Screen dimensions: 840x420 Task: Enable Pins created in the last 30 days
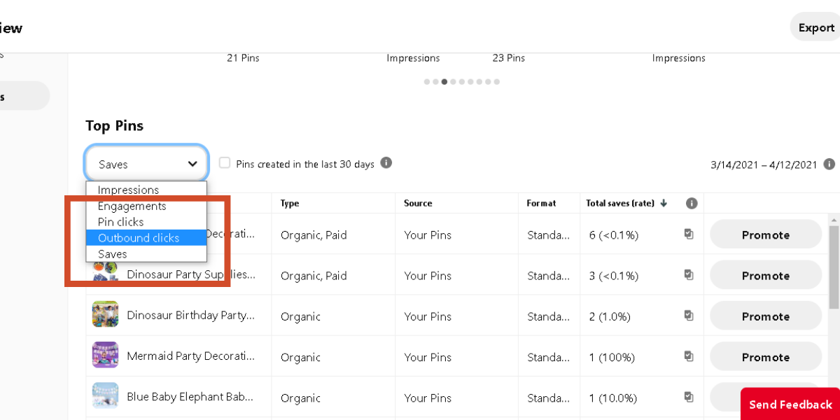(x=225, y=163)
